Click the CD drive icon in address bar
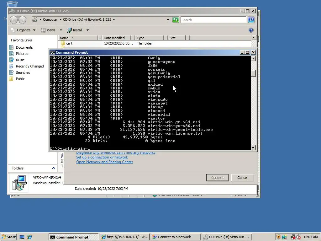Screen dimensions: 321x241 point(35,19)
